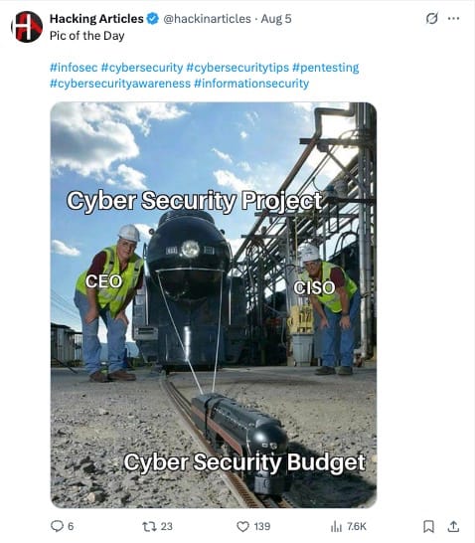Screen dimensions: 475x543
Task: Expand the Cyber Security Budget meme image
Action: point(214,305)
